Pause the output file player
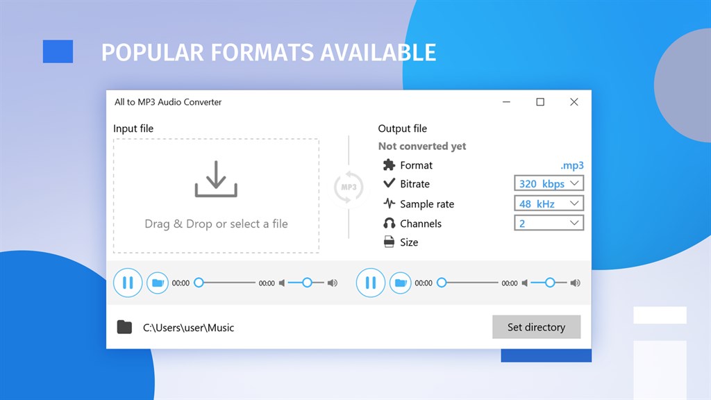Image resolution: width=711 pixels, height=400 pixels. [371, 283]
